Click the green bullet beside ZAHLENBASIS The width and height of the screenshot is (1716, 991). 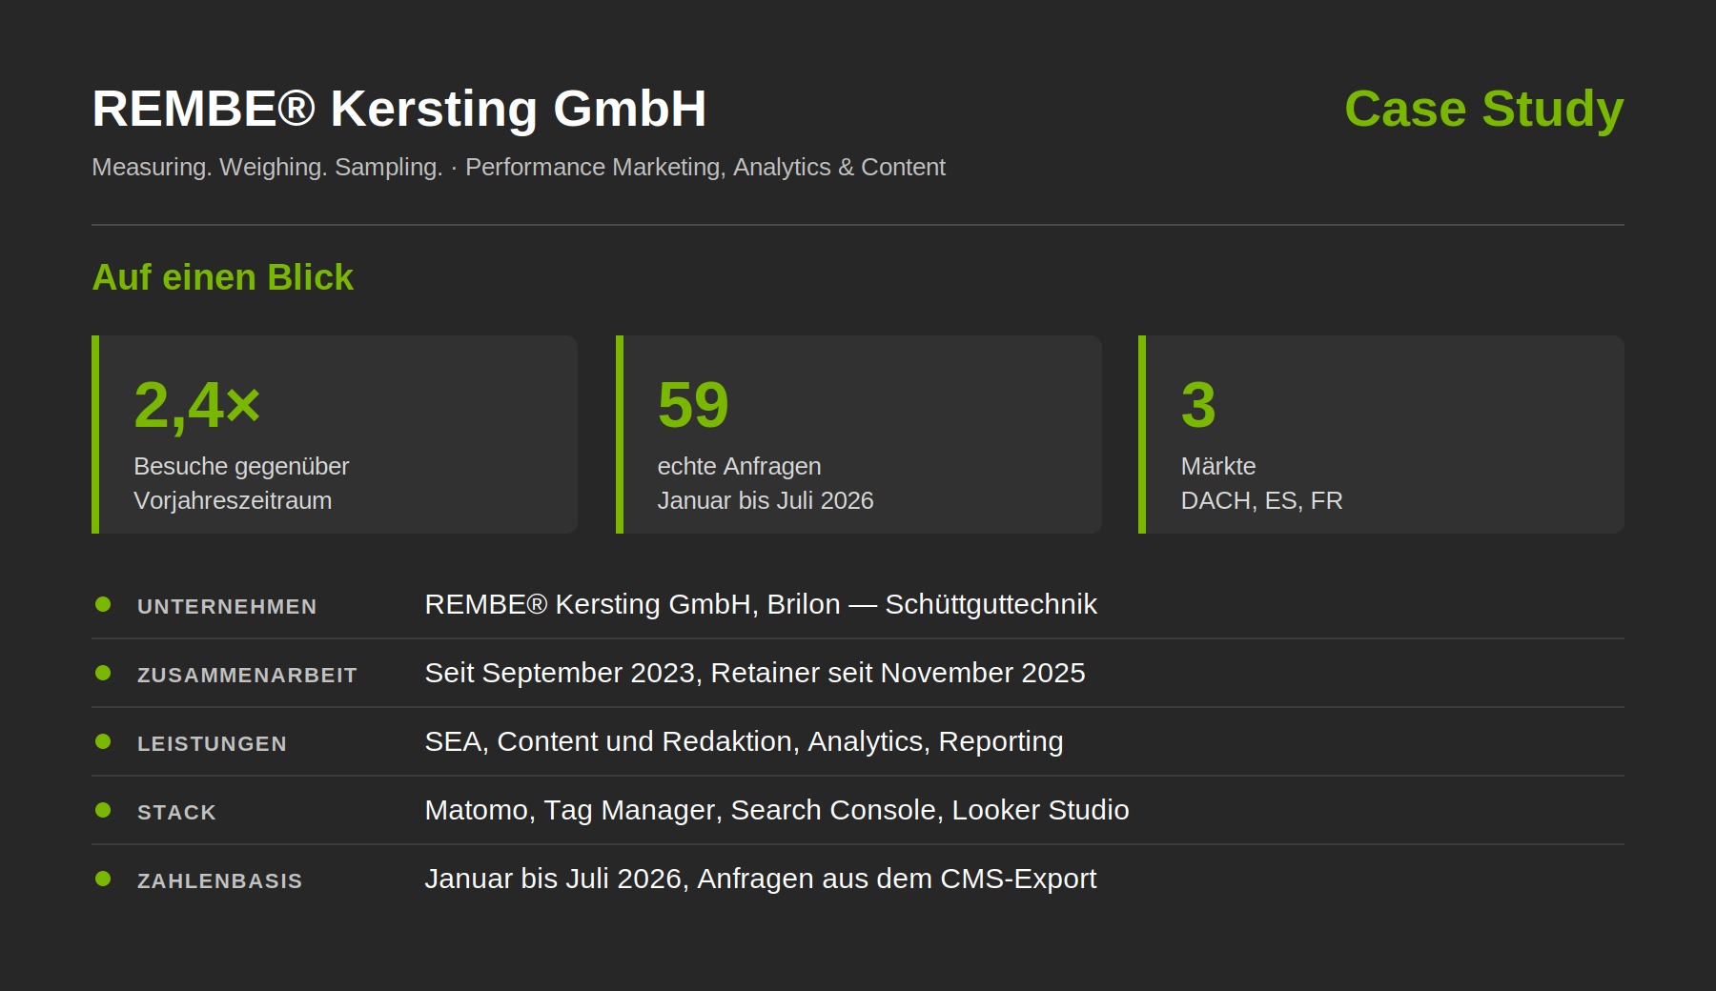[x=103, y=879]
